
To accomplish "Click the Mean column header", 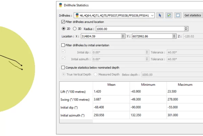I will point(111,85).
